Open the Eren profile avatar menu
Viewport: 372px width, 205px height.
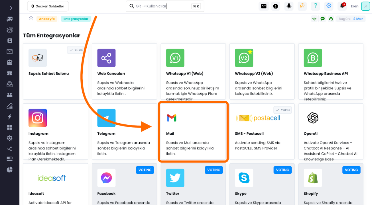tap(365, 6)
